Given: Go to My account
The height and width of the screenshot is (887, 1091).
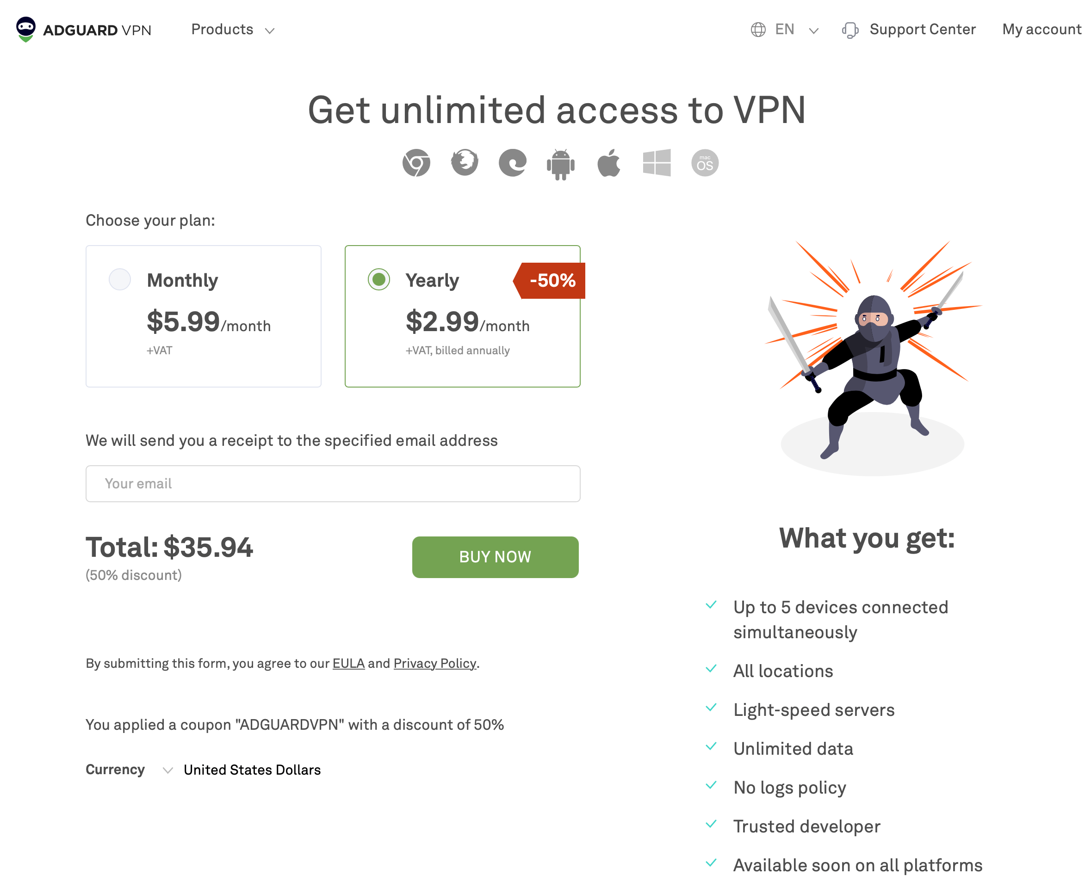Looking at the screenshot, I should coord(1041,29).
